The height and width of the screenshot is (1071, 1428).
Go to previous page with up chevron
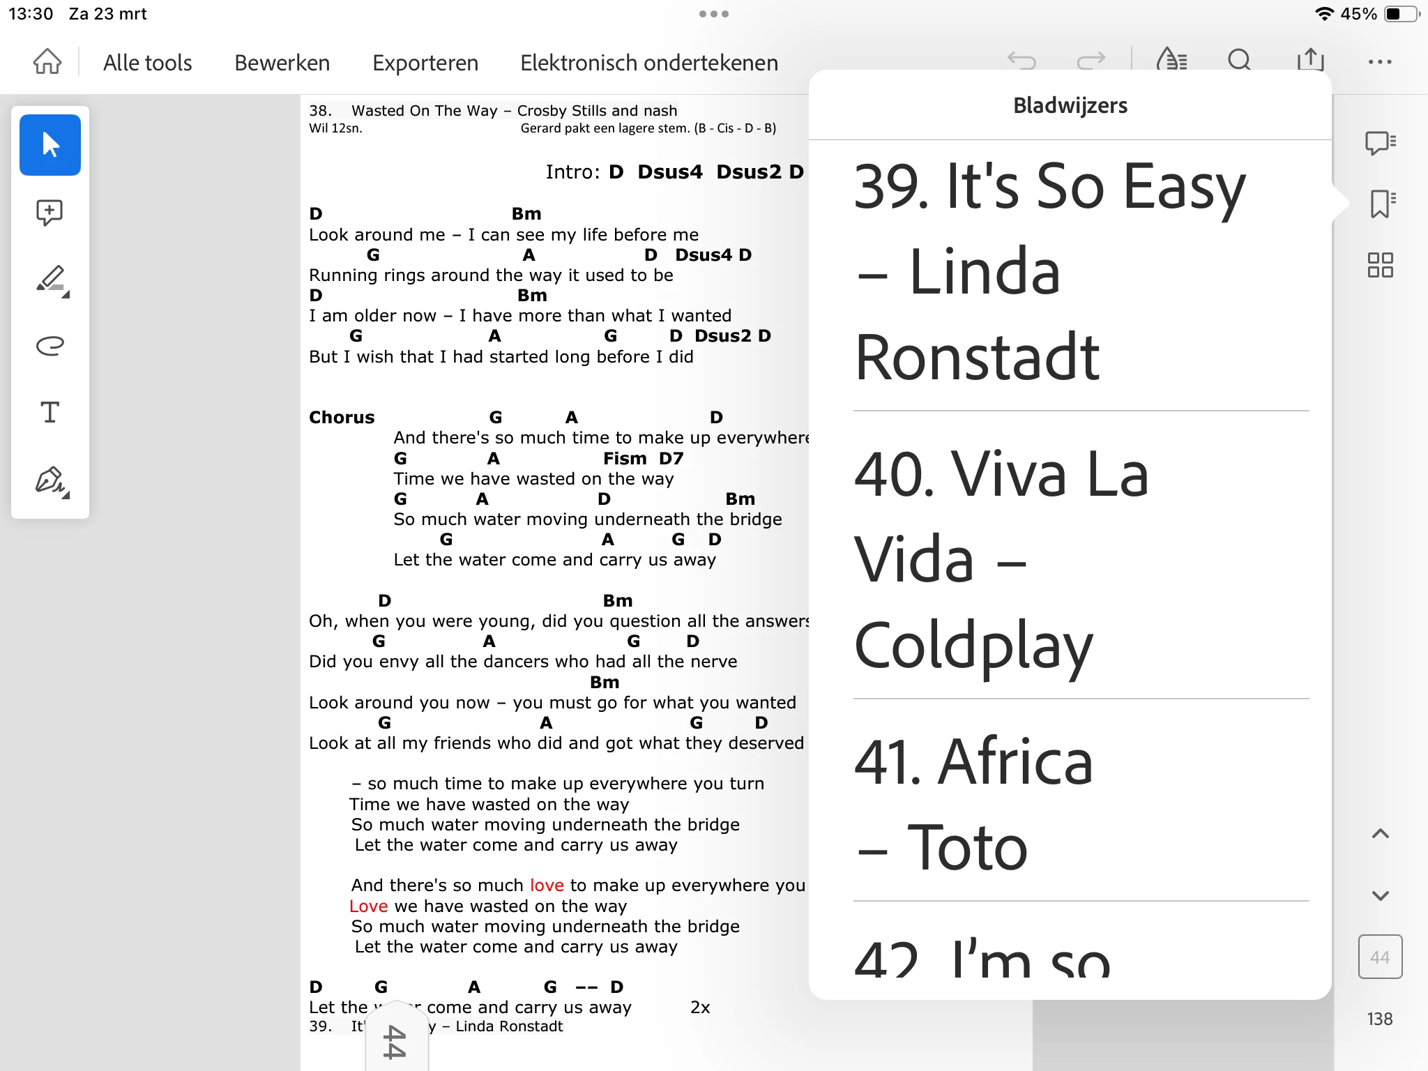pyautogui.click(x=1381, y=834)
